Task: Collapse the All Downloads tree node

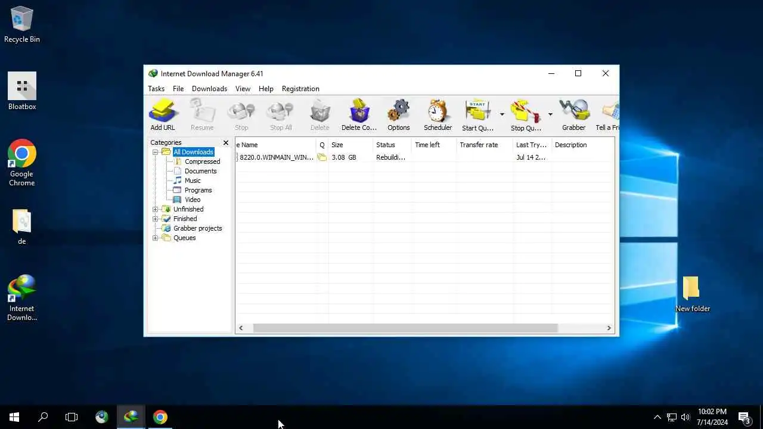Action: [x=155, y=152]
